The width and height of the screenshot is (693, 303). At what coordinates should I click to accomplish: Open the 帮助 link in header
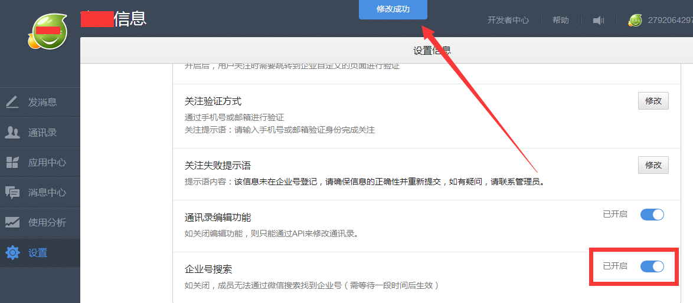click(560, 20)
